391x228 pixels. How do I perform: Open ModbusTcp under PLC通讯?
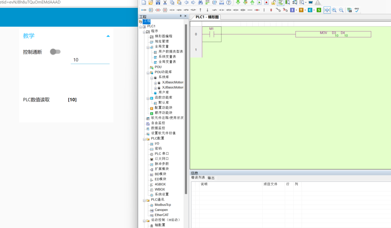[x=163, y=205]
